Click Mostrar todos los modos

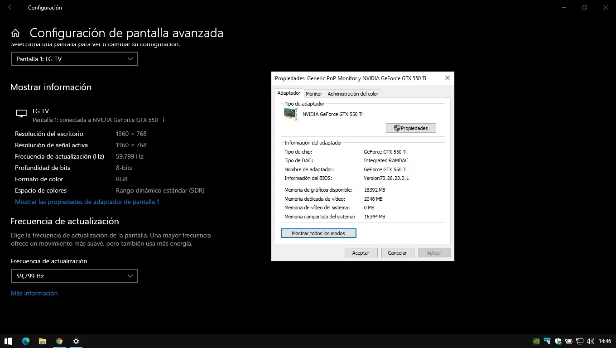coord(318,233)
